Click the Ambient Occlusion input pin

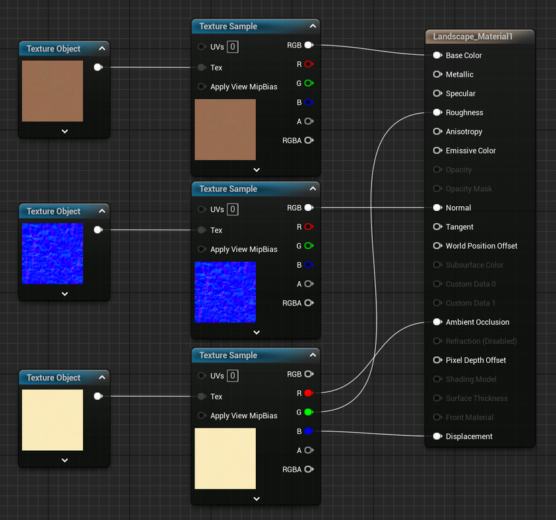(x=438, y=322)
